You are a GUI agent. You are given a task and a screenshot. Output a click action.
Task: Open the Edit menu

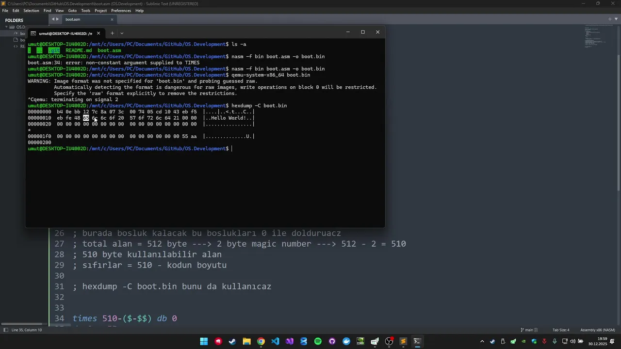tap(16, 11)
